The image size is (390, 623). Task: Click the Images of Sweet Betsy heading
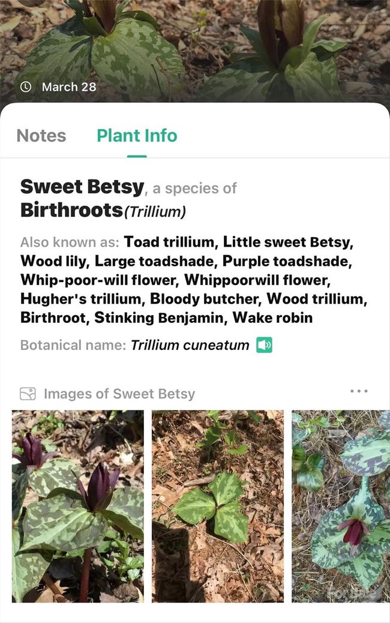119,394
